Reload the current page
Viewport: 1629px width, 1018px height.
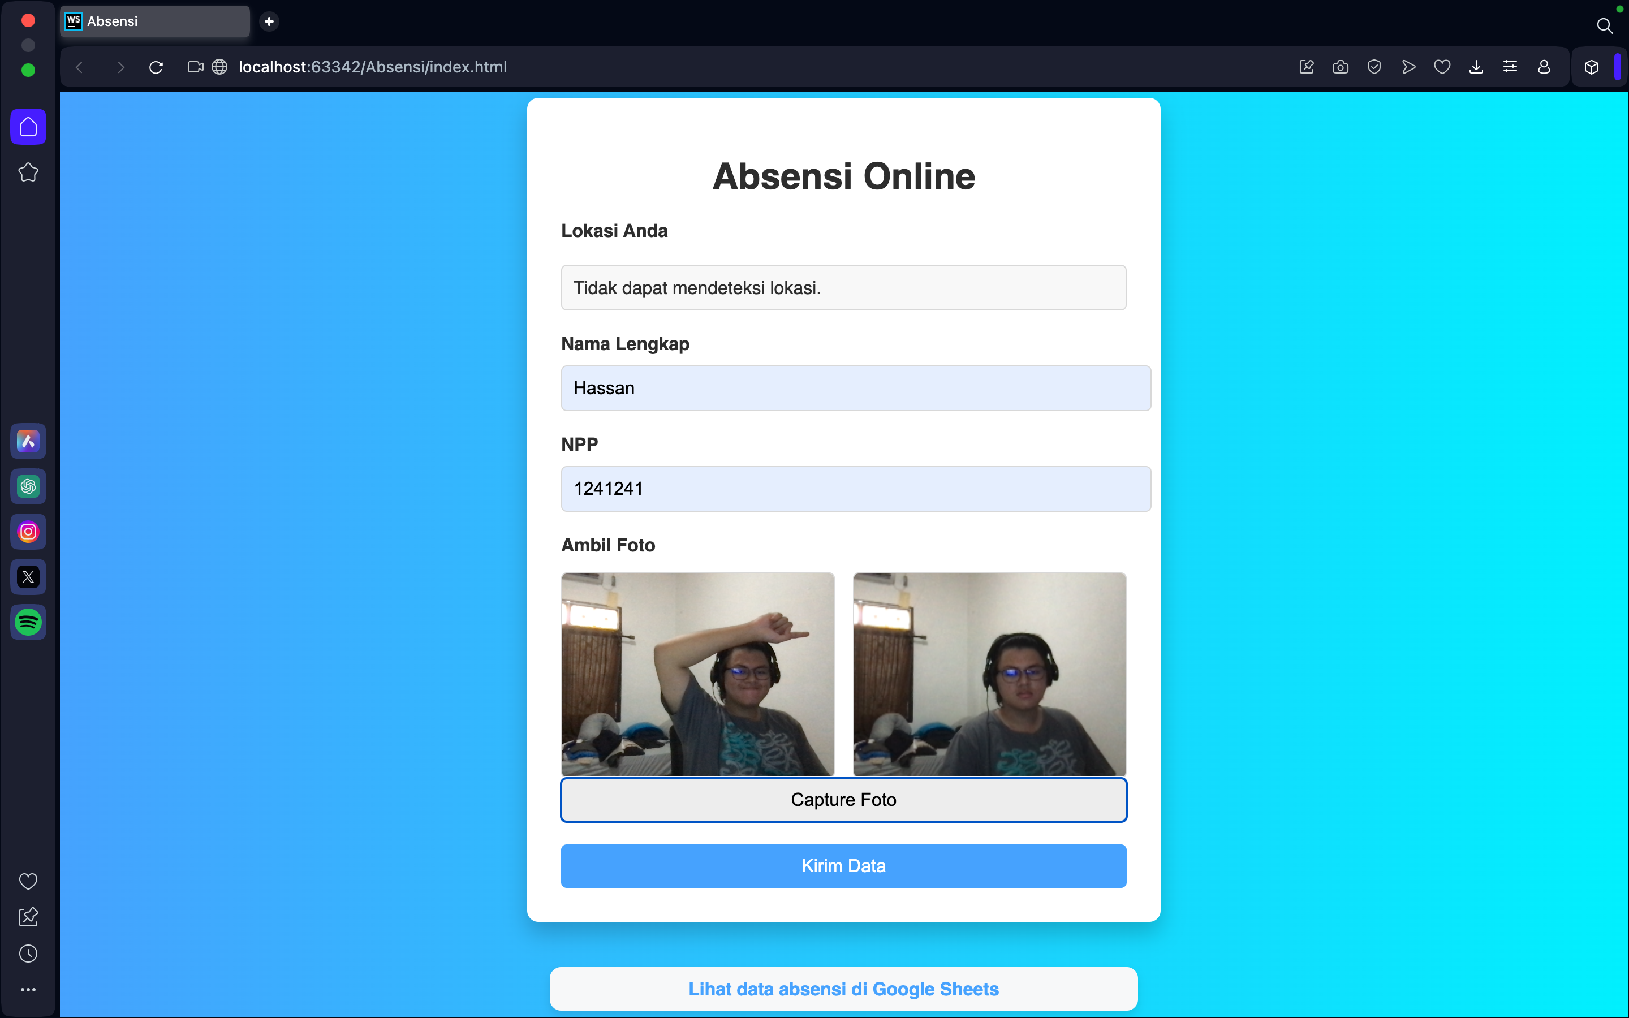(156, 67)
